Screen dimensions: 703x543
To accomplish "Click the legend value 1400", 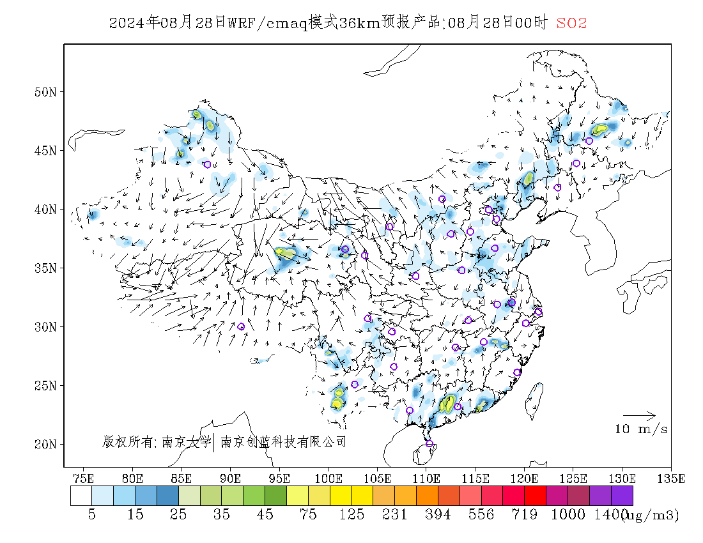I will pyautogui.click(x=610, y=514).
